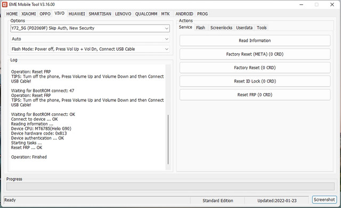The image size is (341, 208).
Task: Click the 'Ready' status text
Action: point(10,200)
